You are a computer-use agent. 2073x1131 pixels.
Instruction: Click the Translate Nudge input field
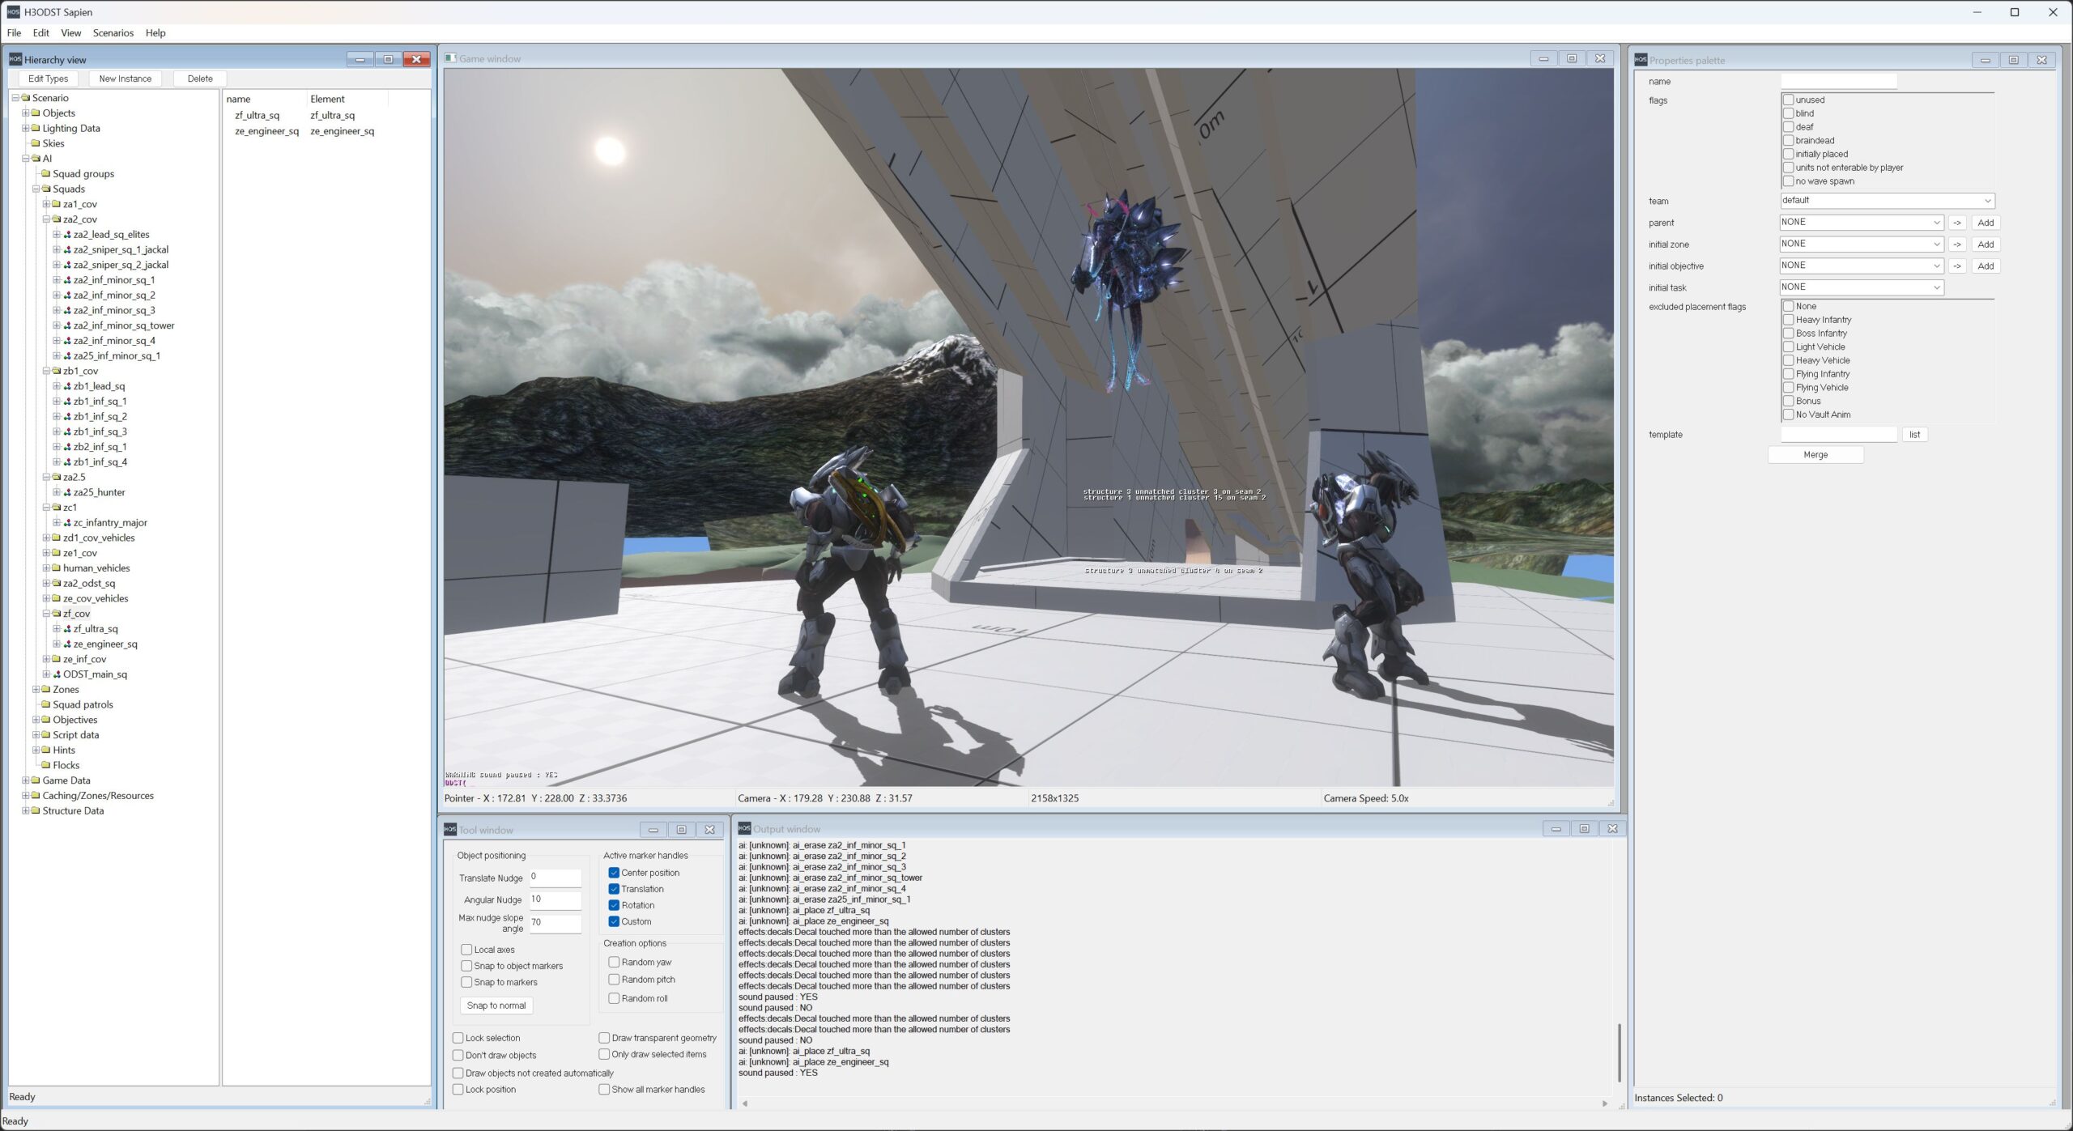(555, 878)
